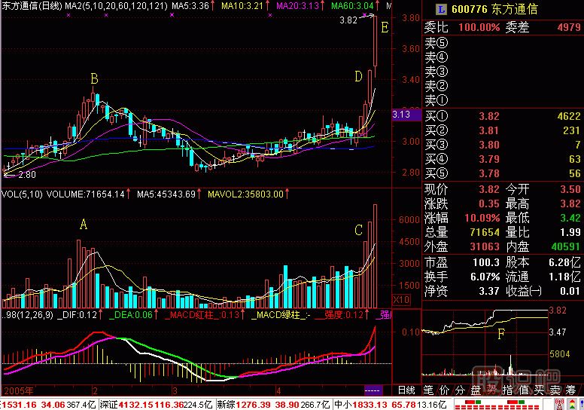The height and width of the screenshot is (410, 584).
Task: Click the 3.13 price marker on axis
Action: (401, 115)
